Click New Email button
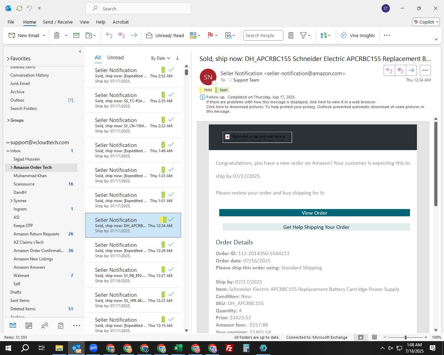444x355 pixels. pos(24,35)
